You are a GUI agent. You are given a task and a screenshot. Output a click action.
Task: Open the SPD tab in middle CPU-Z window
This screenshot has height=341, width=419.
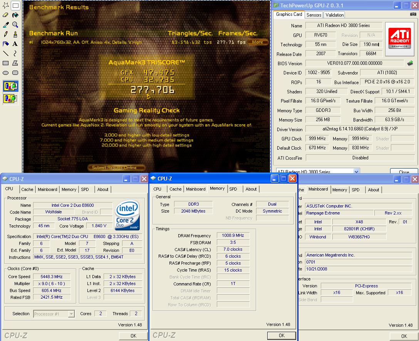pyautogui.click(x=233, y=189)
